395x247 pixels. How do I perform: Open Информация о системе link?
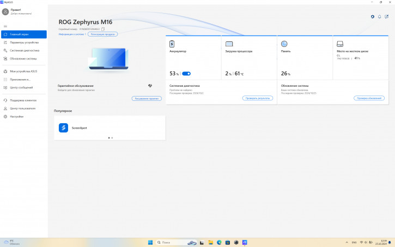[71, 34]
